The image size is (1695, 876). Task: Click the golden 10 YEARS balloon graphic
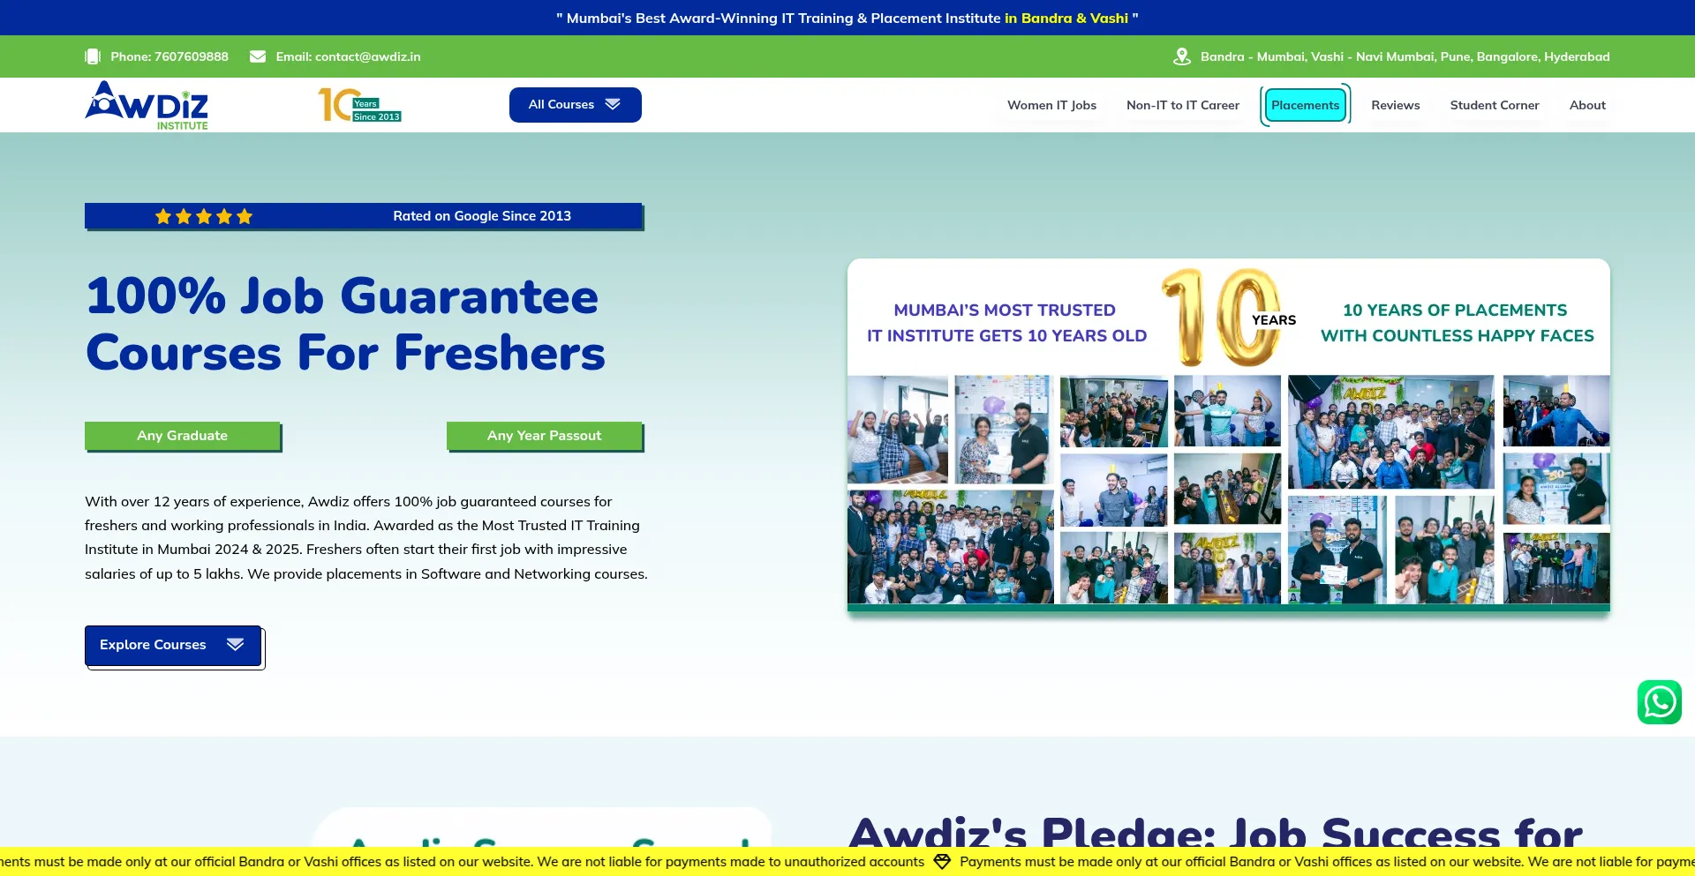click(1228, 318)
